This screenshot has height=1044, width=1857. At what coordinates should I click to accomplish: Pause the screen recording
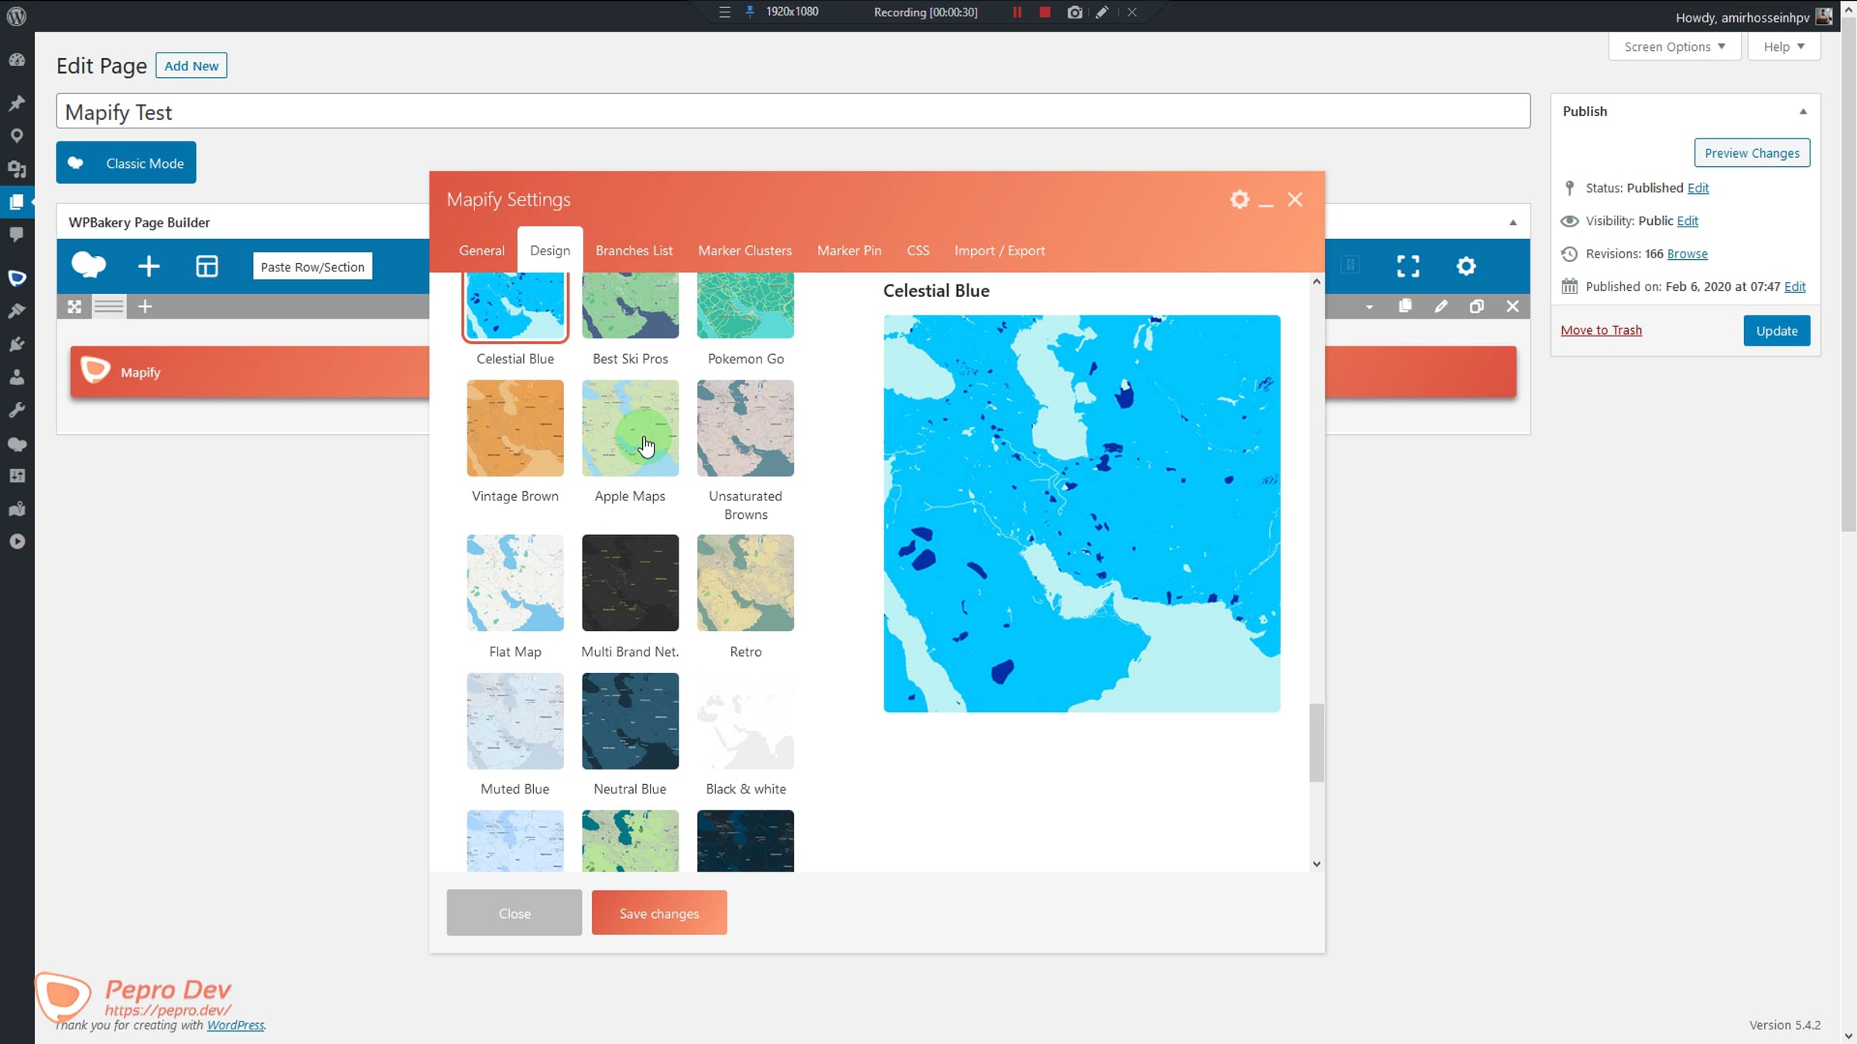1017,12
